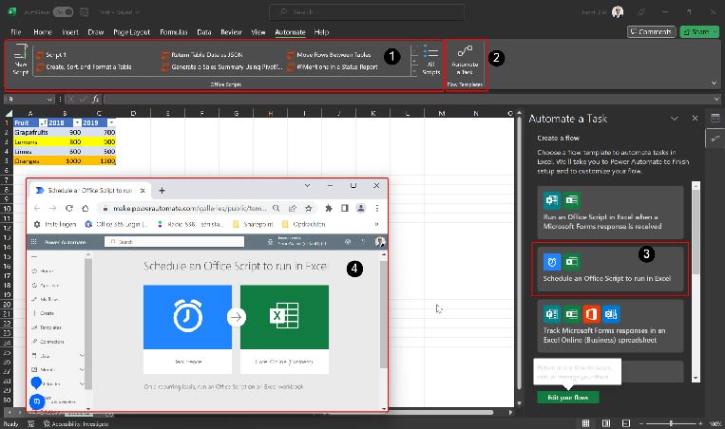Image resolution: width=725 pixels, height=429 pixels.
Task: Select the Grapefruits cell
Action: click(30, 133)
